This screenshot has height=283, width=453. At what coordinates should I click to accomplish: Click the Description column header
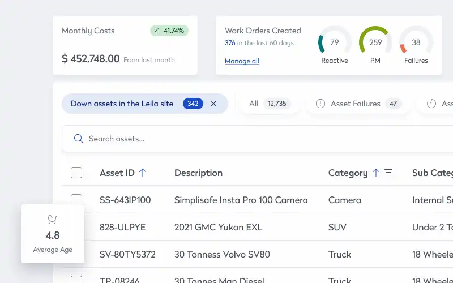click(199, 173)
